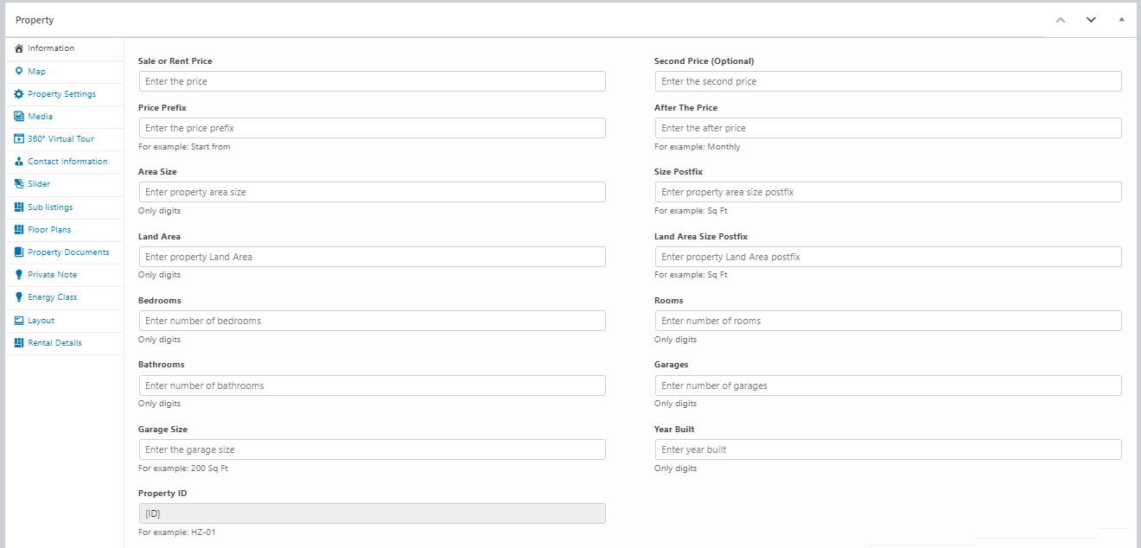This screenshot has width=1141, height=548.
Task: Open the Sub listings tab
Action: tap(65, 207)
